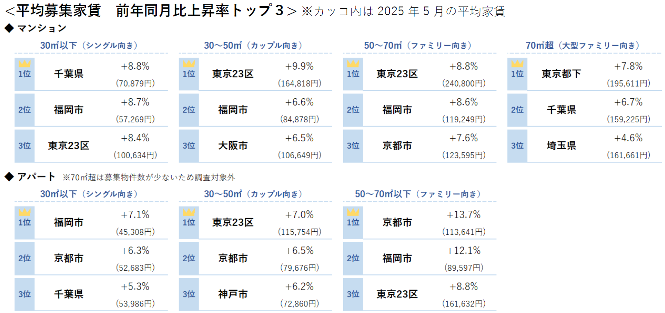Click the diamond bullet before マンション

point(9,28)
